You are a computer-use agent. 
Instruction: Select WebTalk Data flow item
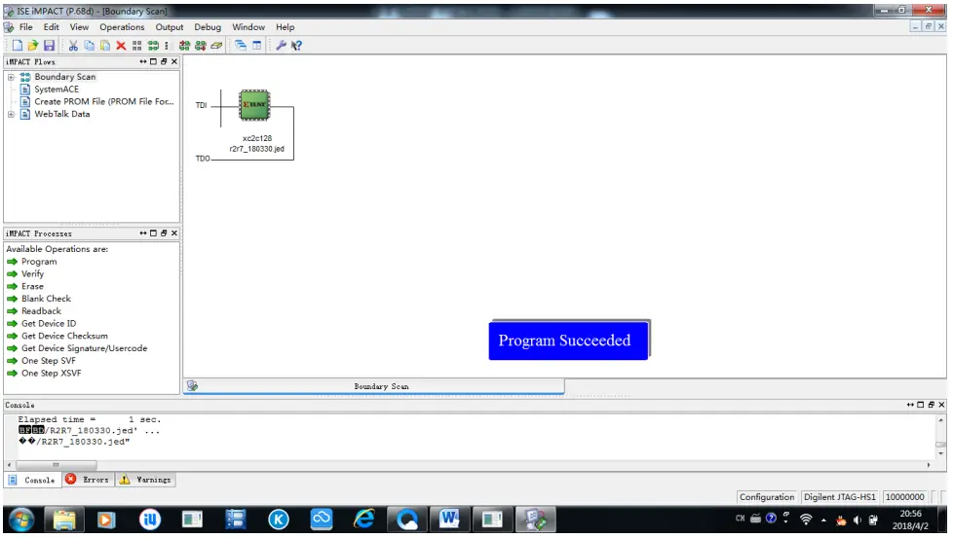pos(62,114)
